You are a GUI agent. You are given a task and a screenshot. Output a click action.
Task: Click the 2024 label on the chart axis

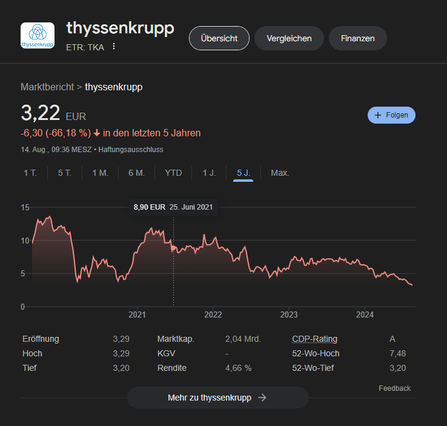[x=365, y=315]
